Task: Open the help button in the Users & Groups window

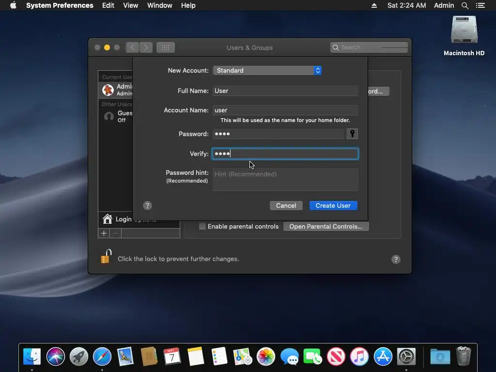Action: (396, 260)
